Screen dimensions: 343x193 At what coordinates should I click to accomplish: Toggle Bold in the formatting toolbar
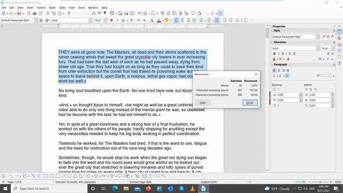111,20
